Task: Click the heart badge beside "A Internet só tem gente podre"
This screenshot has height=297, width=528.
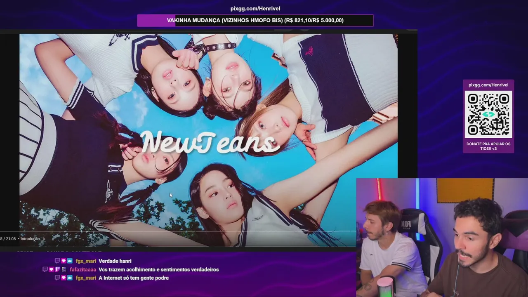Action: click(x=64, y=278)
